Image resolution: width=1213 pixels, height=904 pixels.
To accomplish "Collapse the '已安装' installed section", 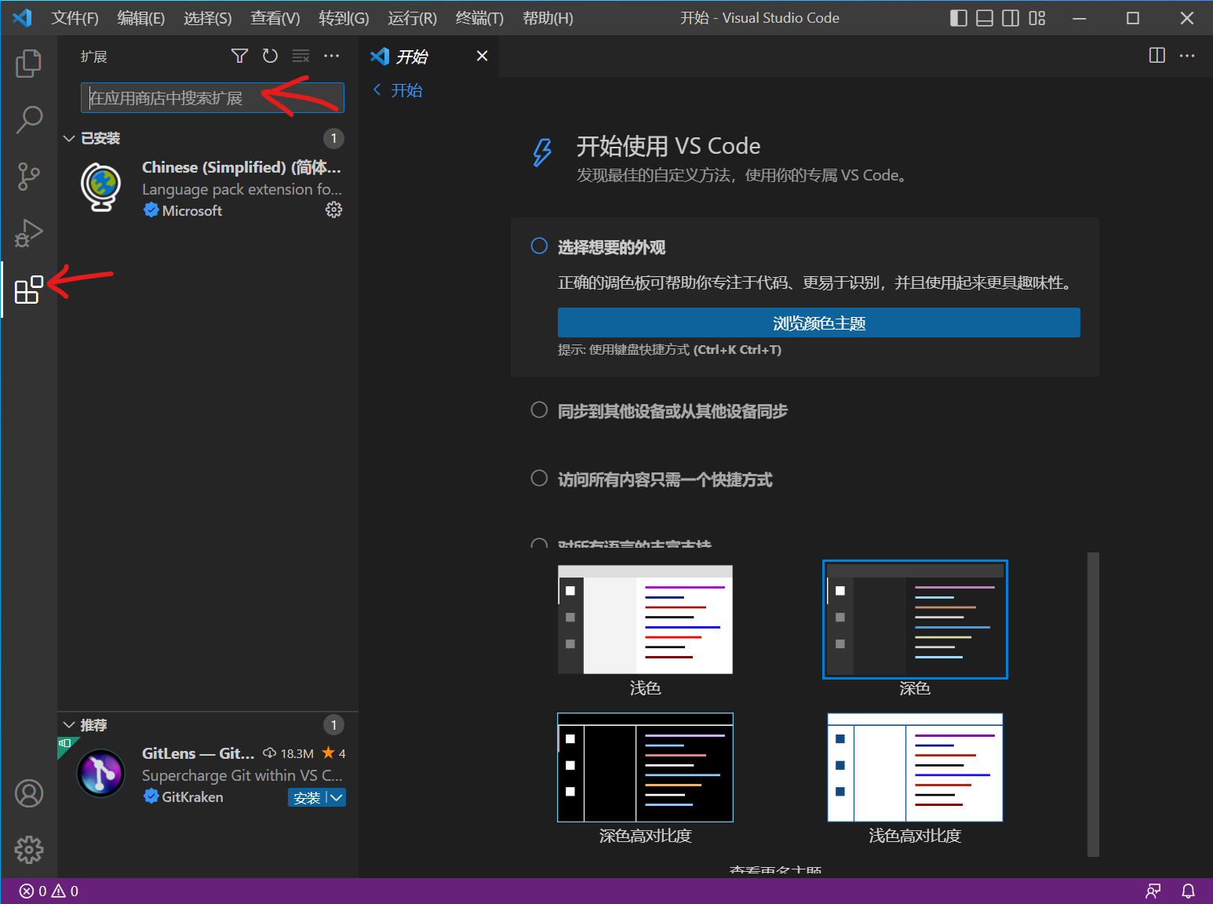I will (x=69, y=138).
